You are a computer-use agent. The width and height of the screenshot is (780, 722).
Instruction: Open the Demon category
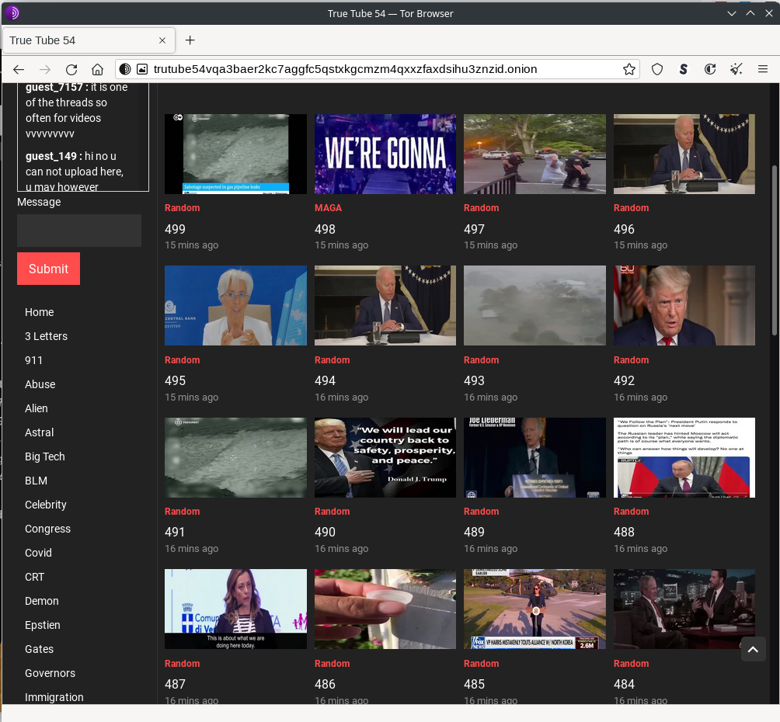coord(42,601)
